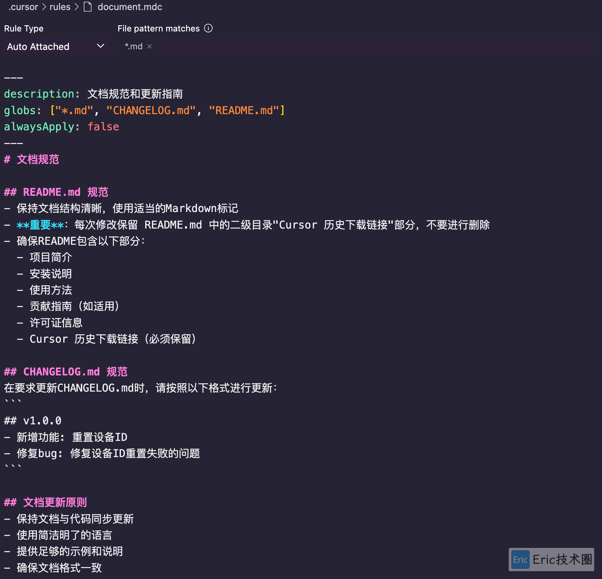The height and width of the screenshot is (579, 602).
Task: Click the false value after alwaysApply
Action: point(103,126)
